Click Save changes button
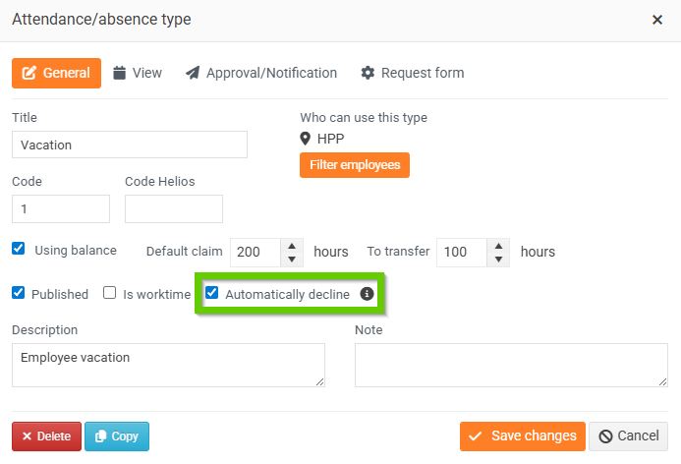Image resolution: width=681 pixels, height=464 pixels. [522, 435]
